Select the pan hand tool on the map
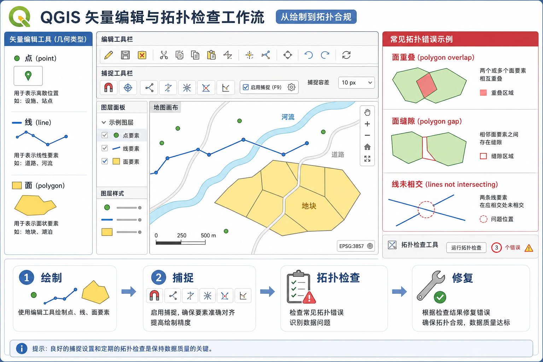This screenshot has height=362, width=543. click(x=367, y=112)
